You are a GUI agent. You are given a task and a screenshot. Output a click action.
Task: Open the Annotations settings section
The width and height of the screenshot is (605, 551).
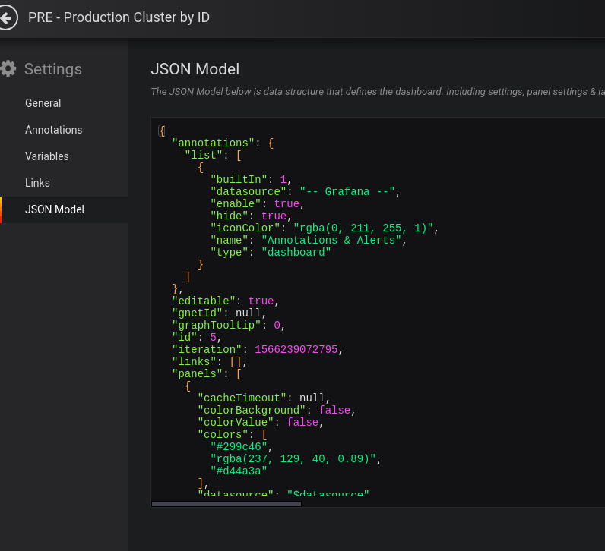54,130
